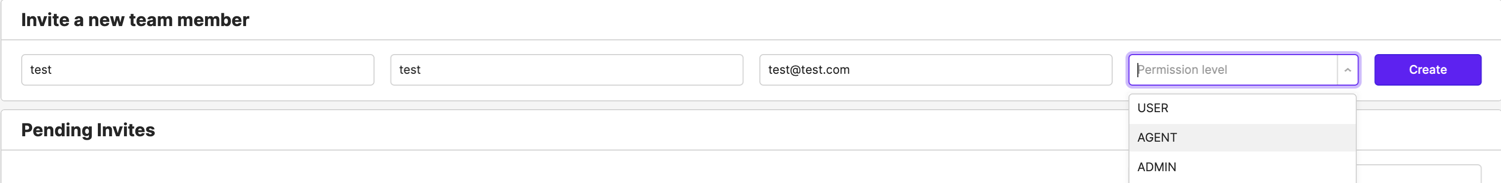Screen dimensions: 1501x183
Task: Select the USER permission option
Action: tap(1242, 109)
